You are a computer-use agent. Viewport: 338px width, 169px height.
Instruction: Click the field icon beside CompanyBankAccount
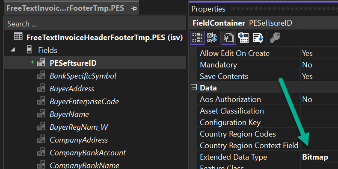41,152
